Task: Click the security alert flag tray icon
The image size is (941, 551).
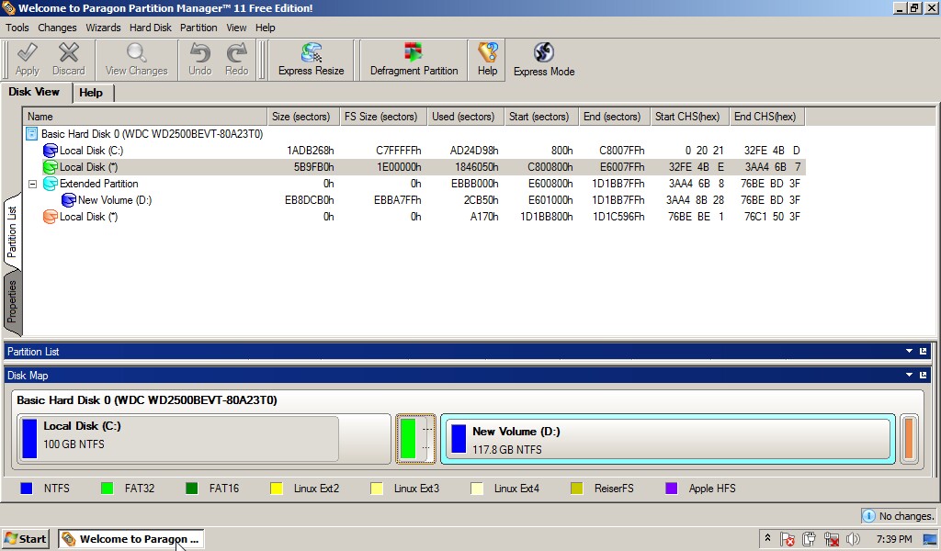Action: pos(788,539)
